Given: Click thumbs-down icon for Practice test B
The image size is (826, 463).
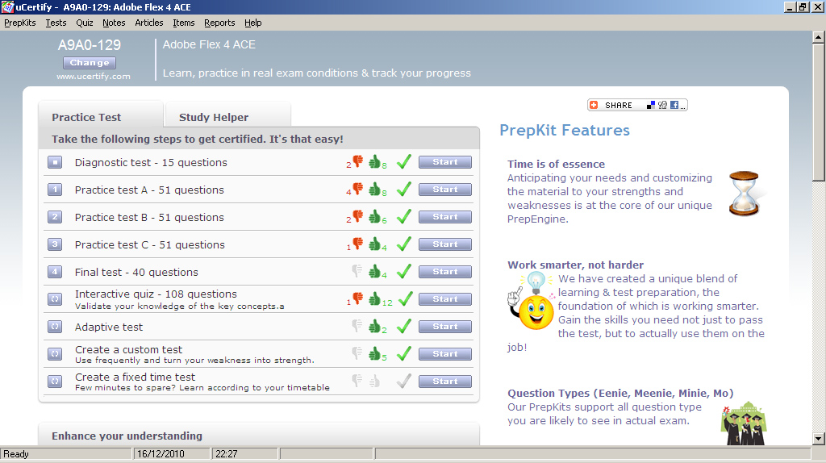Looking at the screenshot, I should [357, 216].
